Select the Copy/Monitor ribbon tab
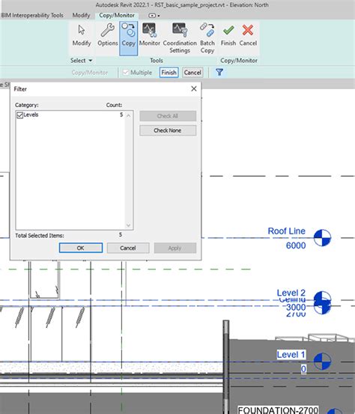 117,15
